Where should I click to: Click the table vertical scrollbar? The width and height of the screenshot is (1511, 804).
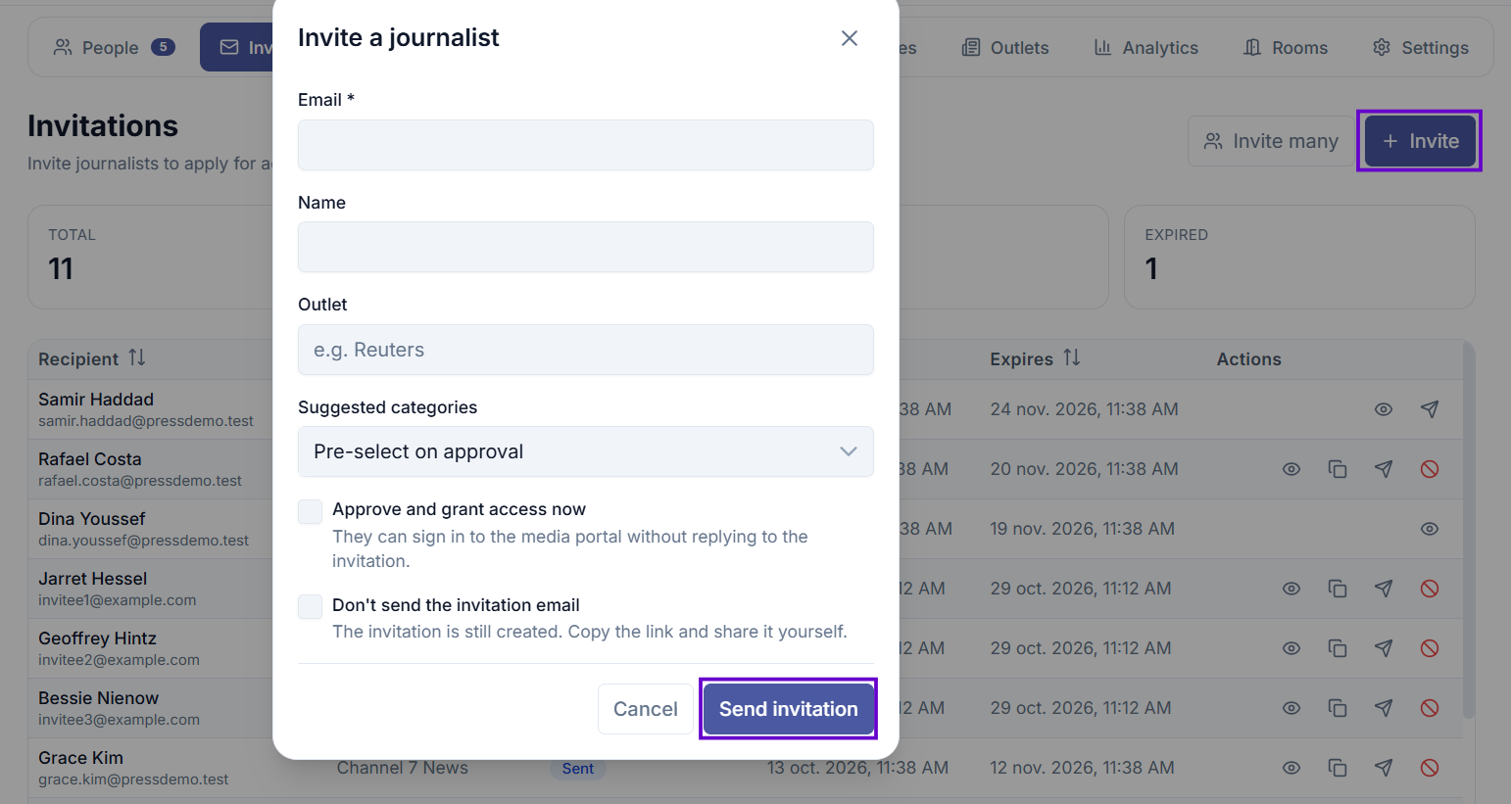click(x=1468, y=529)
